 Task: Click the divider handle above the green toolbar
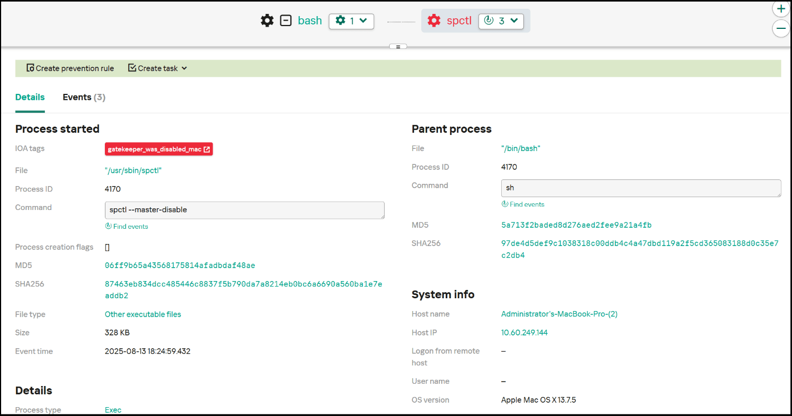click(398, 47)
